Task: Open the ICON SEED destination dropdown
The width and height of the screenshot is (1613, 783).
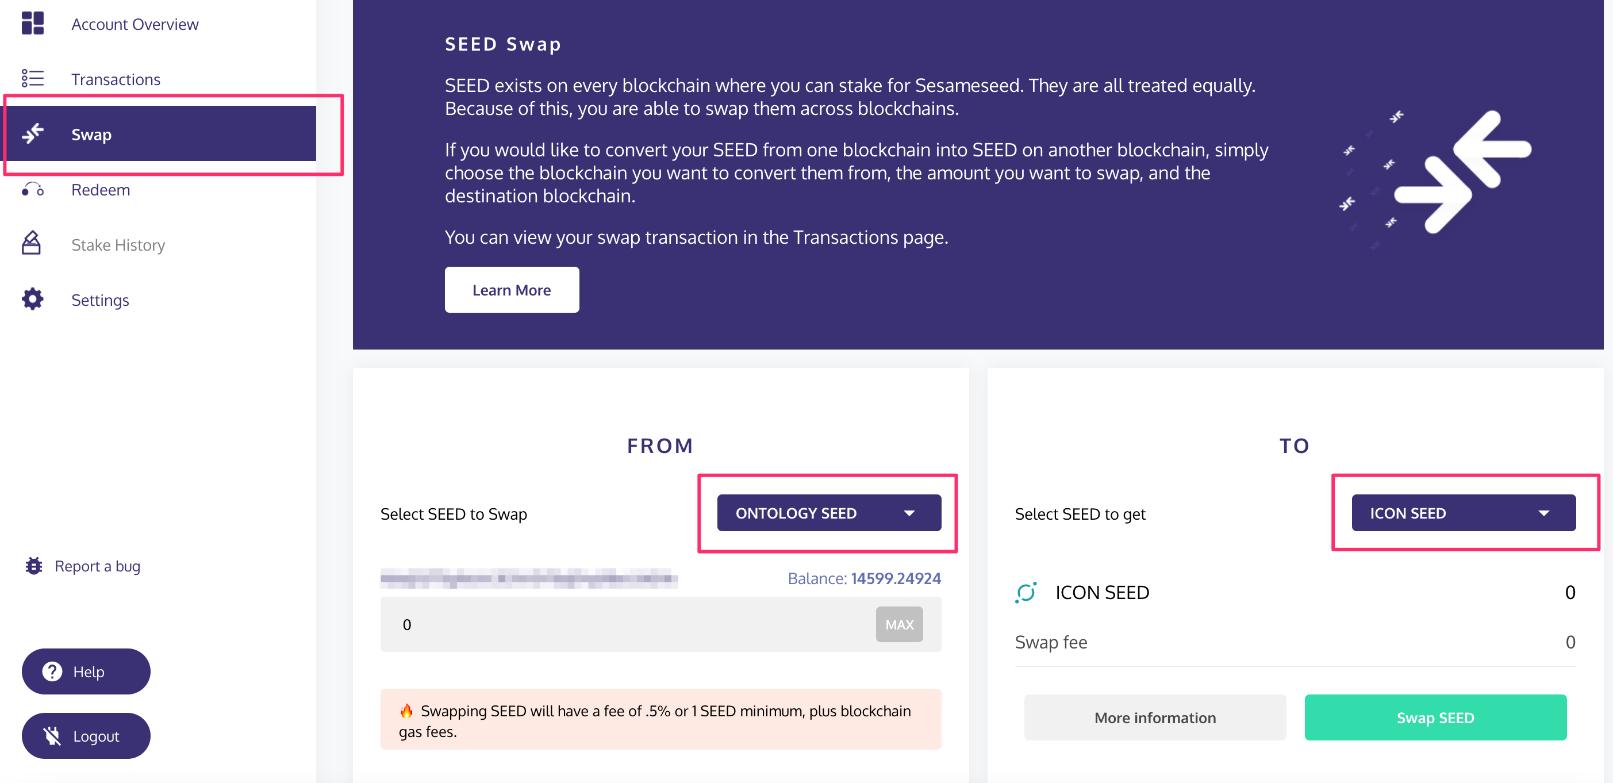Action: click(1464, 513)
